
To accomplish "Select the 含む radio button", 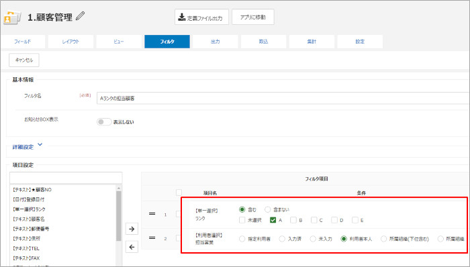I will pyautogui.click(x=242, y=209).
